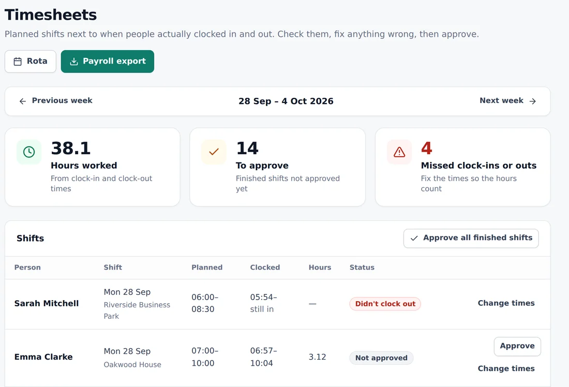Click the Planned column header
The image size is (569, 387).
(207, 267)
